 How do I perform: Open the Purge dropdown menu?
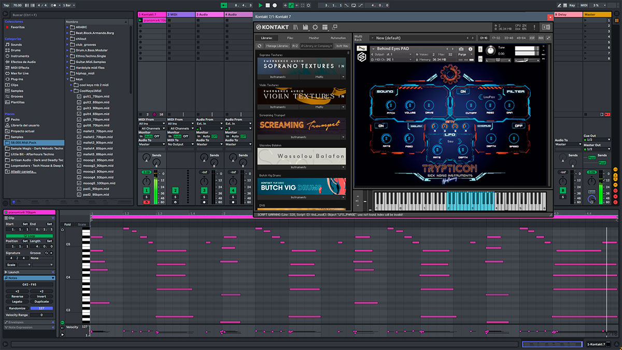click(x=464, y=54)
